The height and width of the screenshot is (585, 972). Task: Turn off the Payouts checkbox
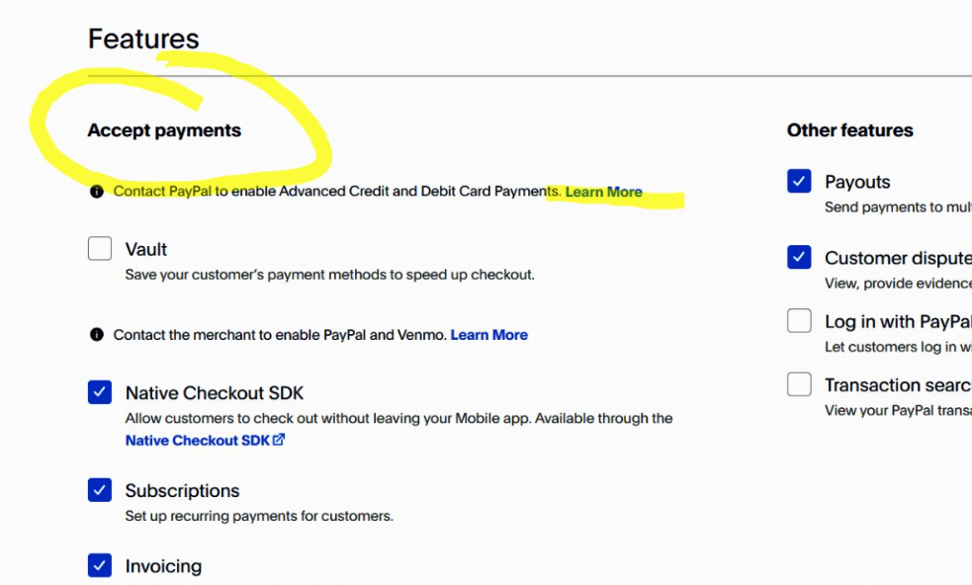pyautogui.click(x=799, y=181)
